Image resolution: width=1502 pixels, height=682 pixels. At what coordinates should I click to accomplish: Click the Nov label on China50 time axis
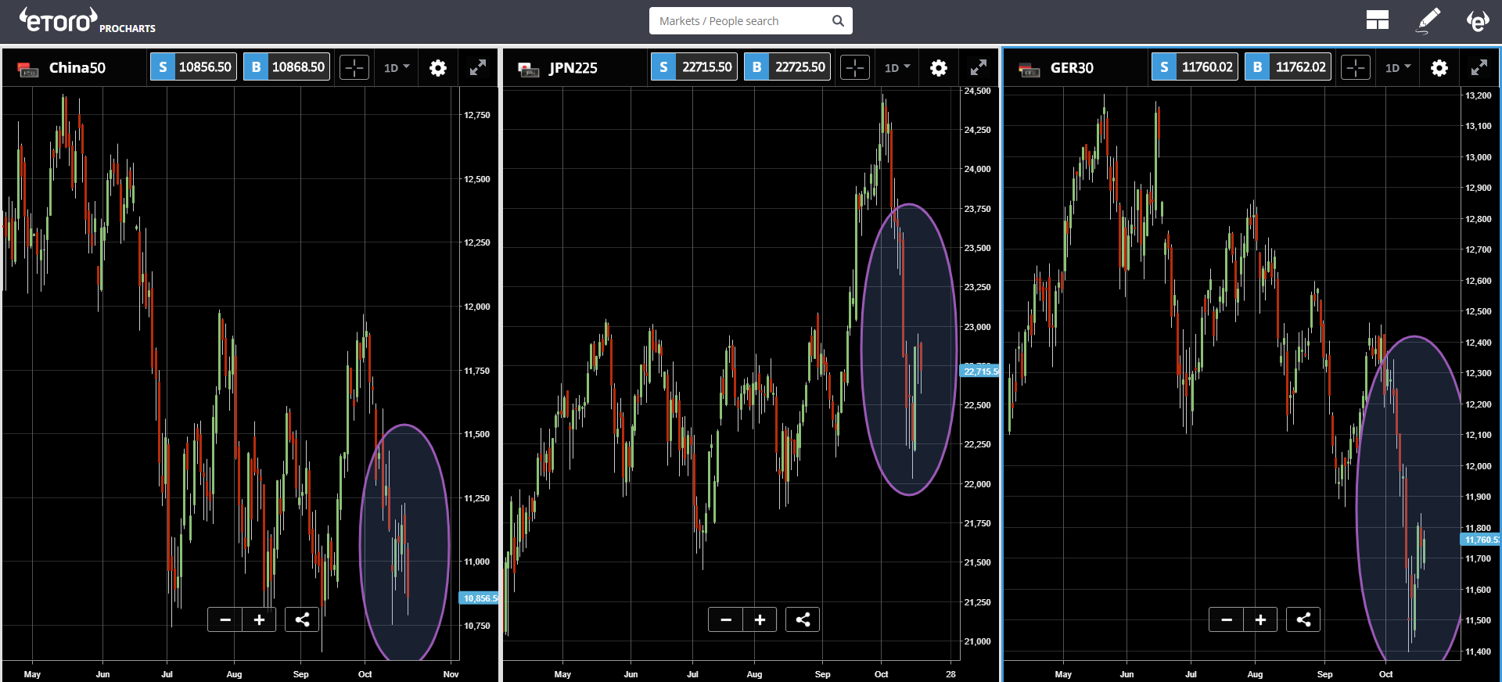[x=451, y=674]
